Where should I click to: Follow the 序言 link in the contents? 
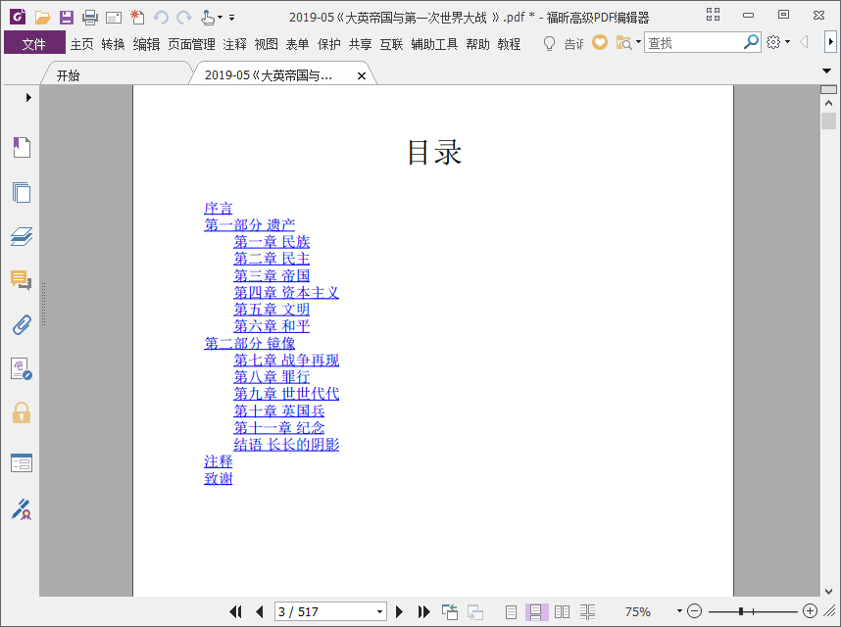(x=218, y=208)
